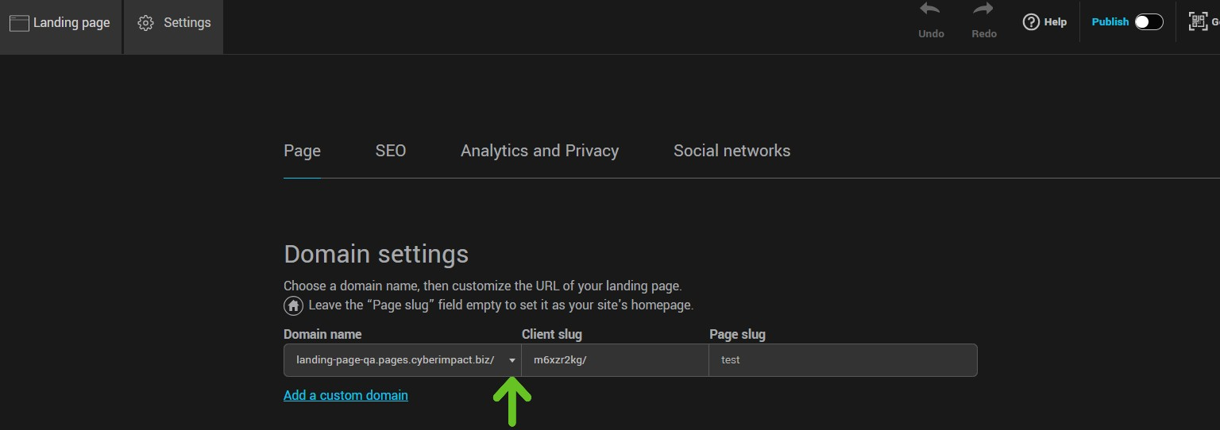Click the Undo arrow icon
Screen dimensions: 1220x430
(x=930, y=10)
